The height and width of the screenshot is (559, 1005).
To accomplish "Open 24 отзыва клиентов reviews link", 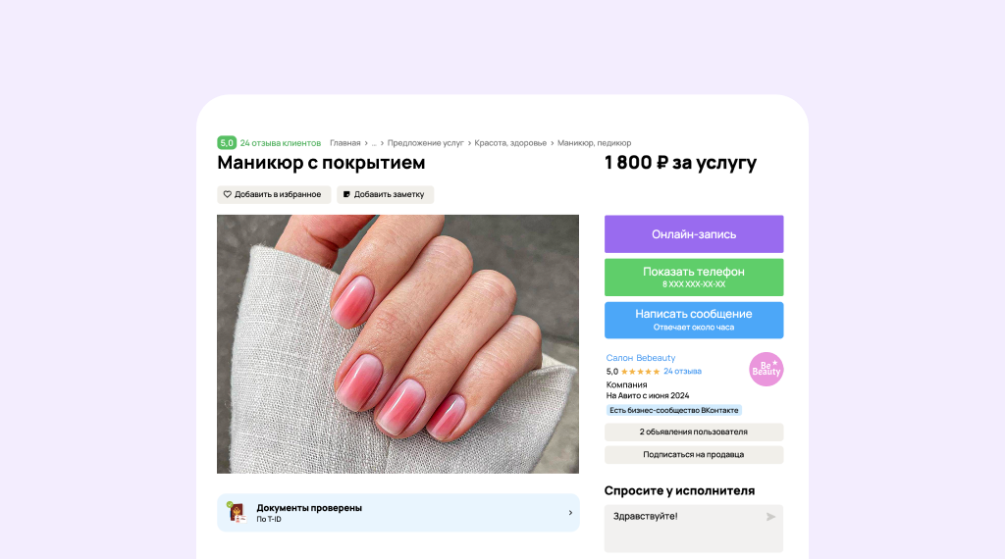I will coord(280,143).
